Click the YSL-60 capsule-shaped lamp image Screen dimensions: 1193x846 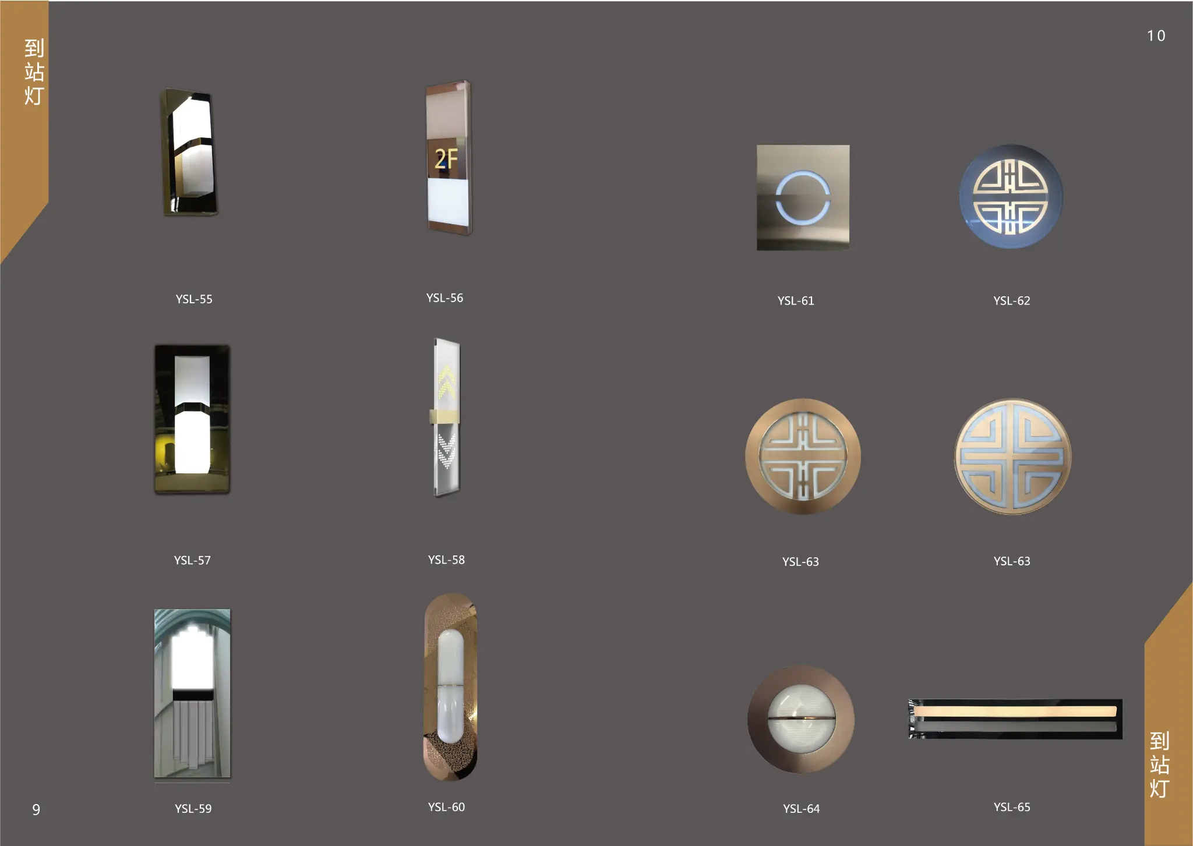point(450,687)
